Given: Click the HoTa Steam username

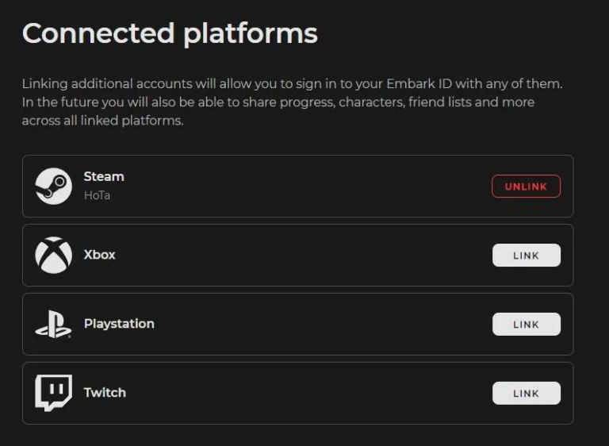Looking at the screenshot, I should 97,195.
